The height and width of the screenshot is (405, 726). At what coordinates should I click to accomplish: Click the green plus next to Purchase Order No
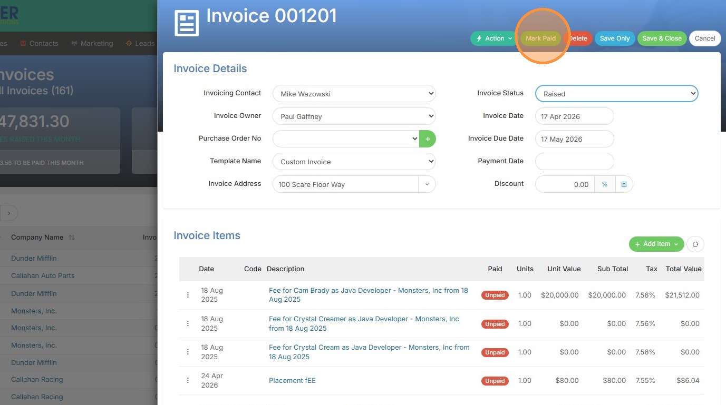point(428,139)
